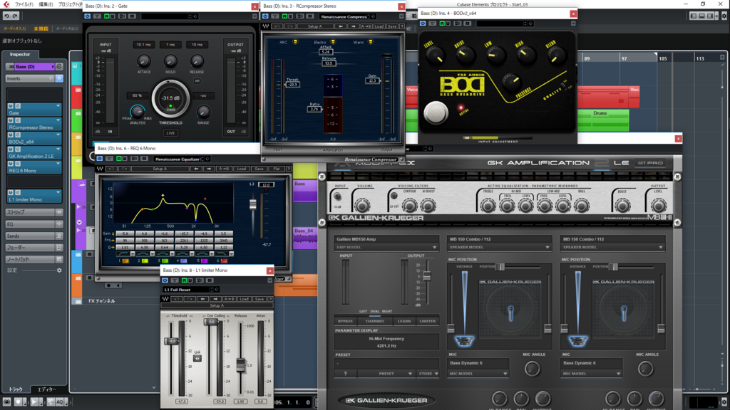Open the second Mic Model dropdown
The height and width of the screenshot is (410, 730).
pos(591,374)
